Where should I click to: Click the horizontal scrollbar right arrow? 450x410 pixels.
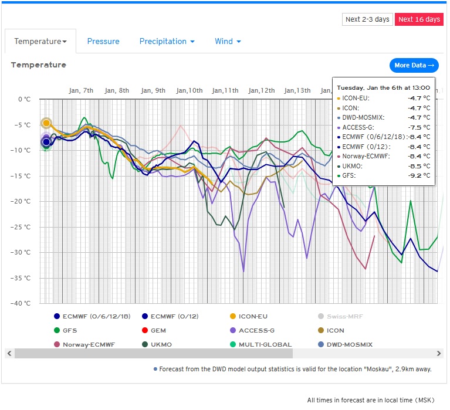[x=439, y=353]
